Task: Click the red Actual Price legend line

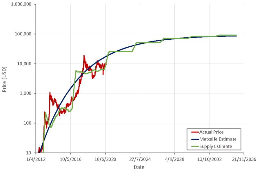Action: click(195, 132)
